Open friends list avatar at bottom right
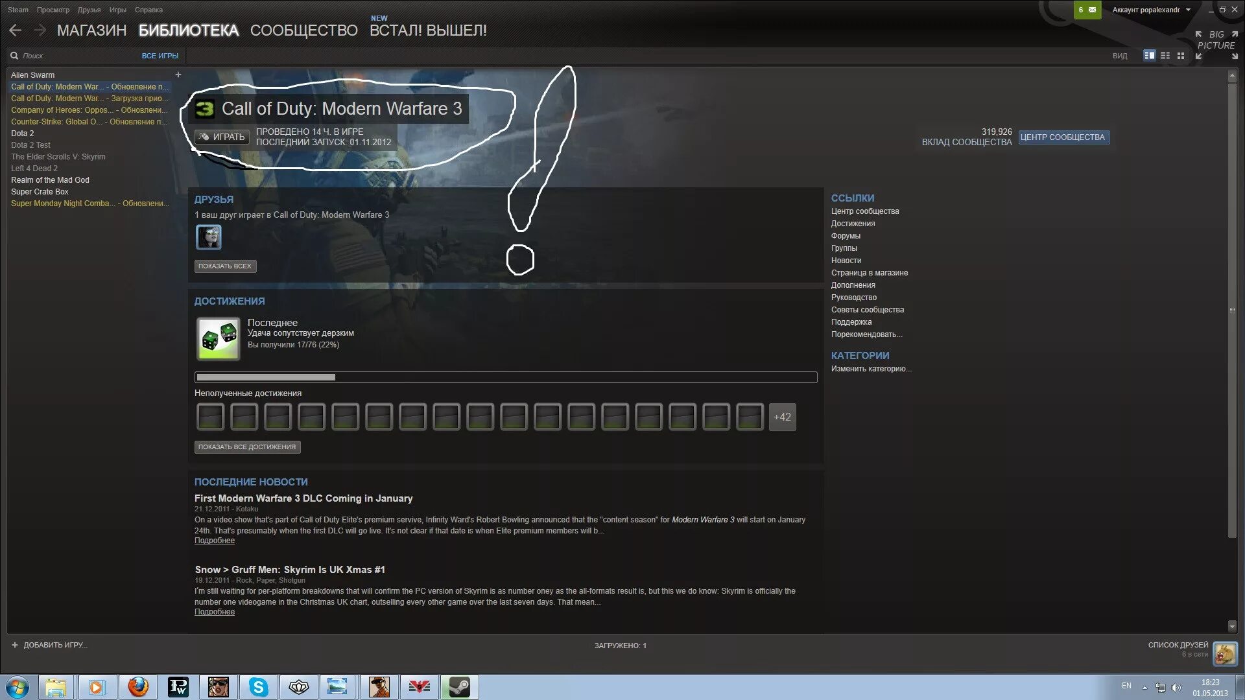Image resolution: width=1245 pixels, height=700 pixels. [x=1225, y=654]
